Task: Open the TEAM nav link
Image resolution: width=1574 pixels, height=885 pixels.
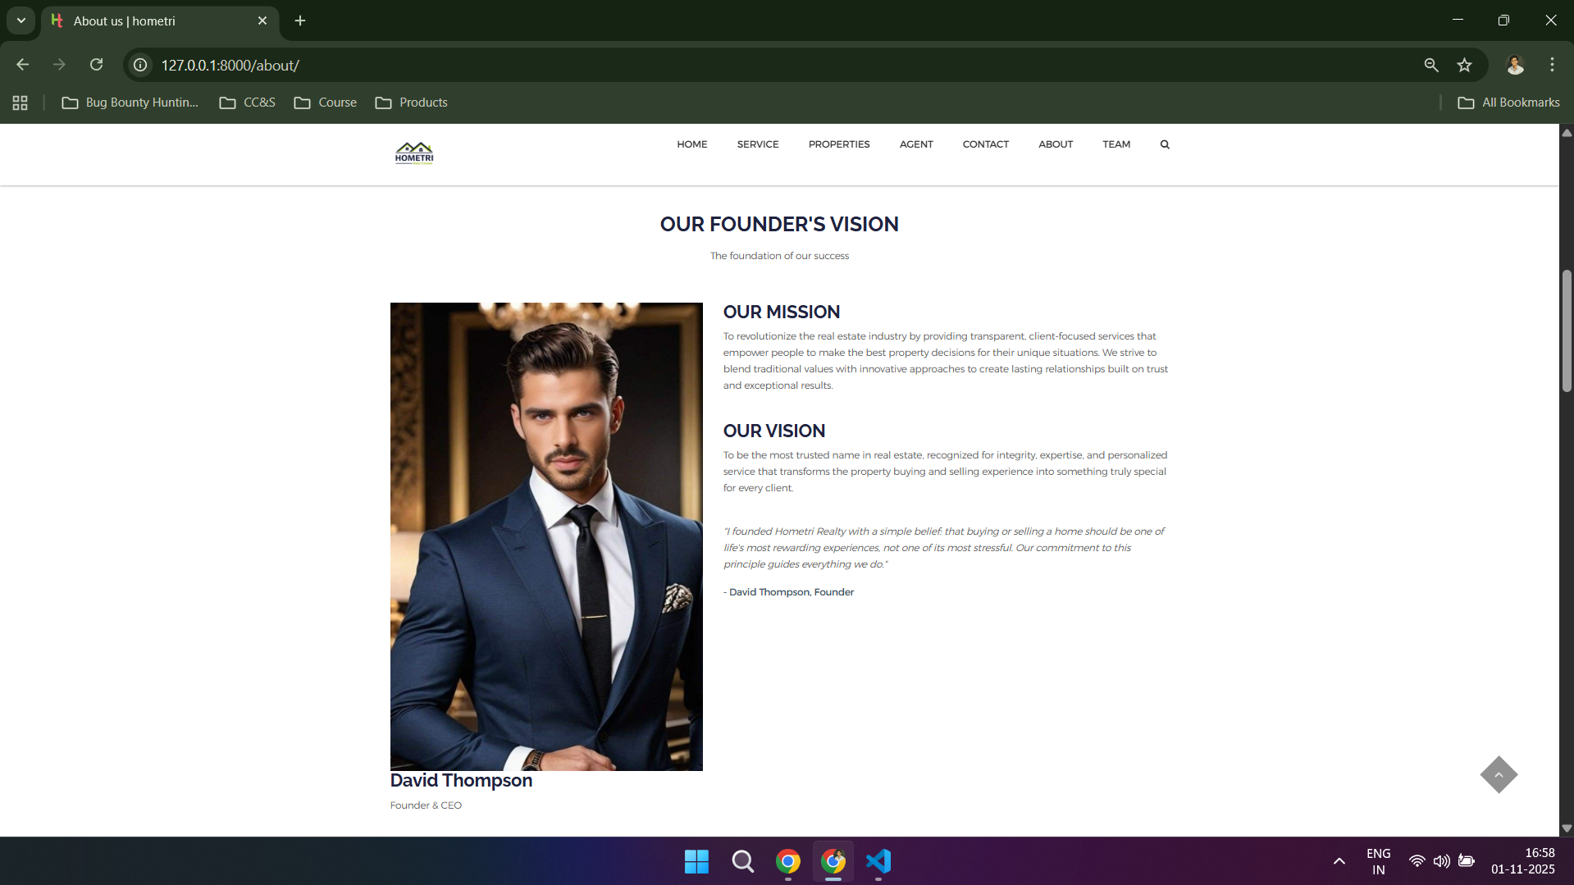Action: click(x=1115, y=144)
